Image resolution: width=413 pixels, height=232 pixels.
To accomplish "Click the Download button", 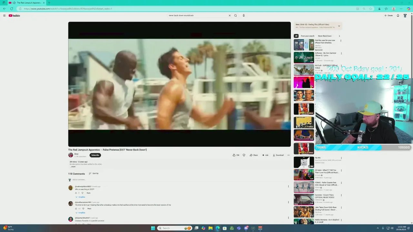I will pos(278,155).
